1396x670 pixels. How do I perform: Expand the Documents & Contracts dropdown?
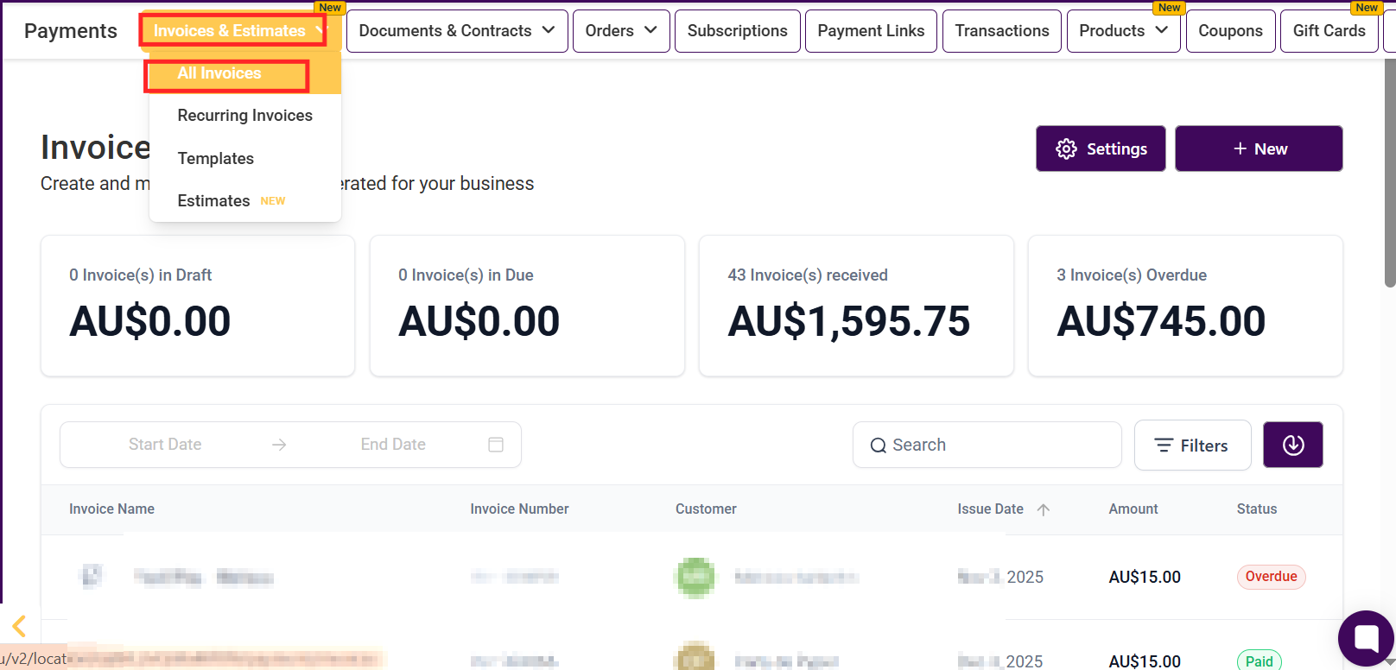pos(457,31)
